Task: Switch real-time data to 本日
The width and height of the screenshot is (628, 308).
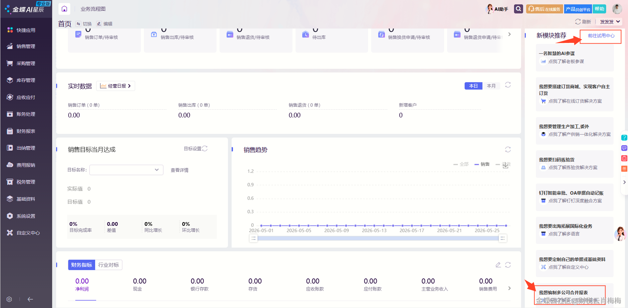Action: click(x=473, y=86)
